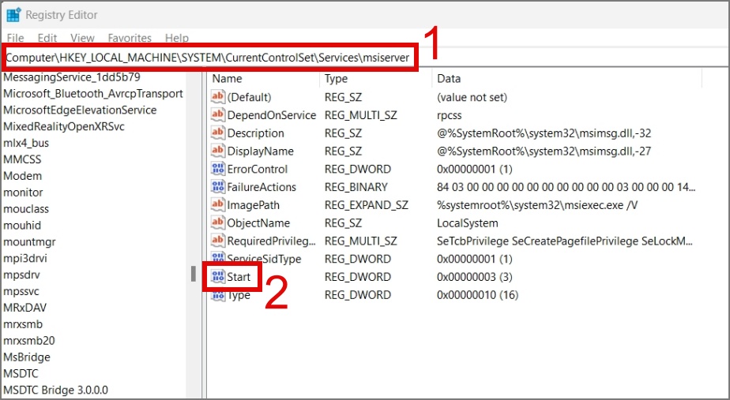The height and width of the screenshot is (400, 730).
Task: Click the Registry Editor app icon
Action: (13, 14)
